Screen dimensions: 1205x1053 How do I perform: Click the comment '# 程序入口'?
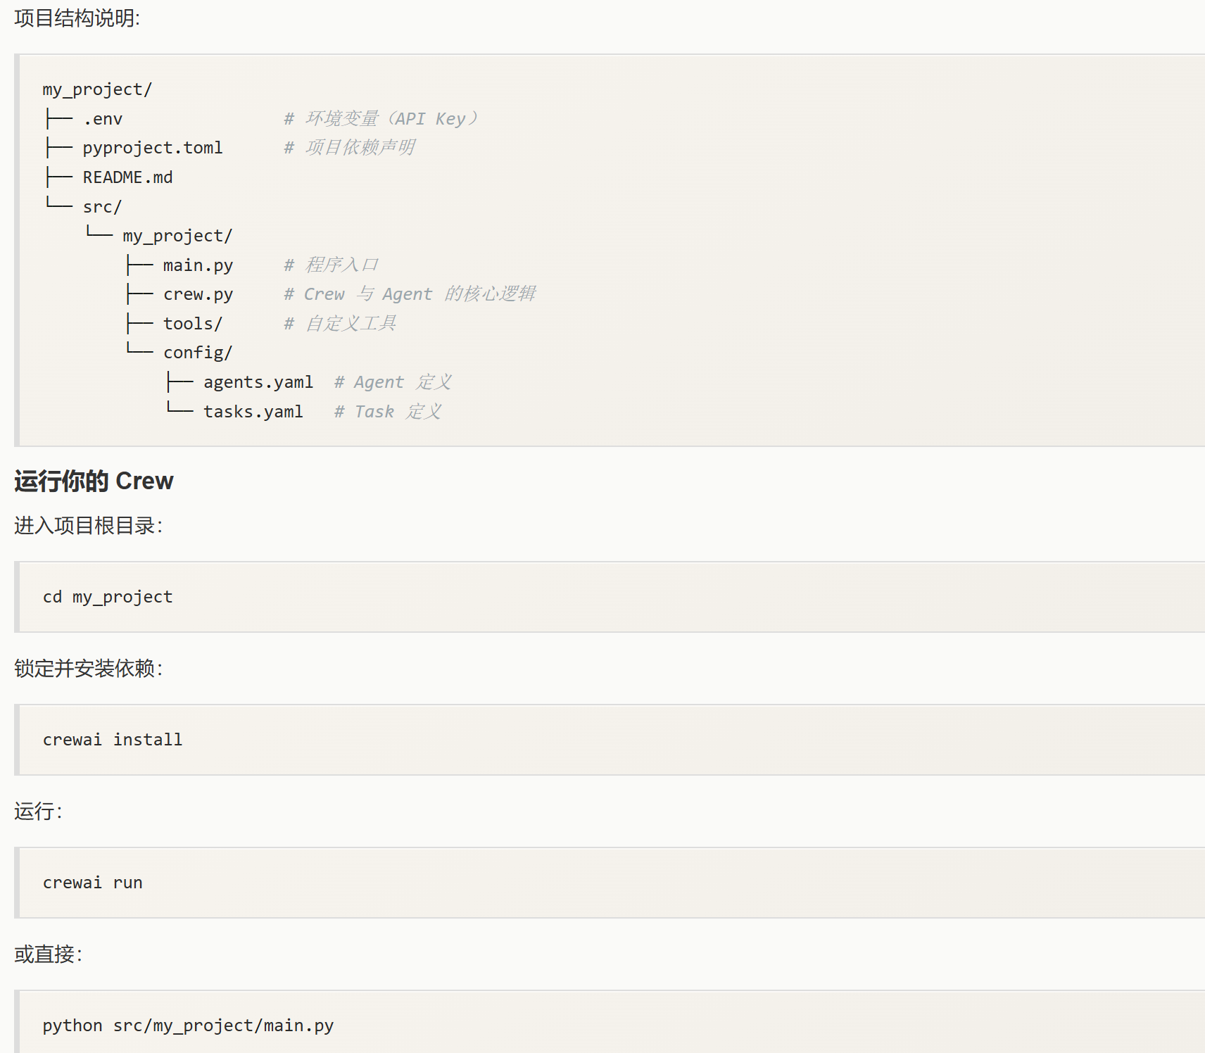click(332, 265)
